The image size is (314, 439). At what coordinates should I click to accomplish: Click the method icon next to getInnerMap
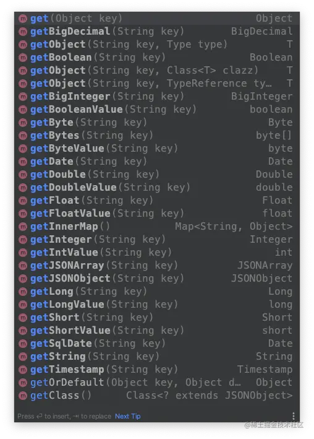click(23, 227)
